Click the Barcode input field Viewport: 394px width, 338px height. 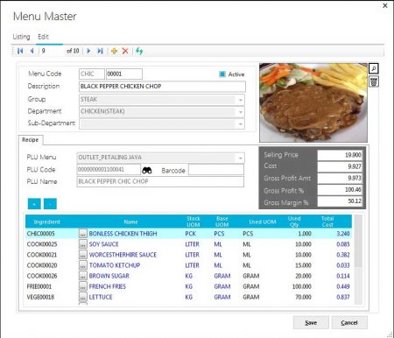216,170
